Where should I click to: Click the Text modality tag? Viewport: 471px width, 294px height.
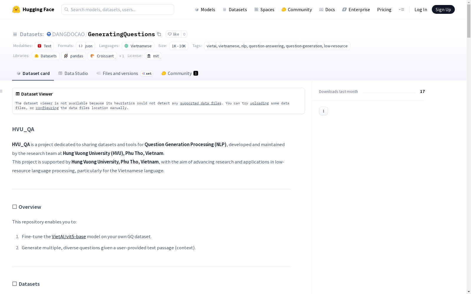point(44,46)
